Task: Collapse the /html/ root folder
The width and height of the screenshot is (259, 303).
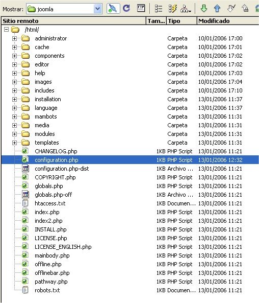Action: (x=6, y=30)
